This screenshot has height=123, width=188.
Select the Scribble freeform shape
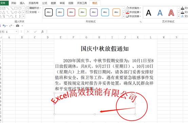(x=4, y=16)
